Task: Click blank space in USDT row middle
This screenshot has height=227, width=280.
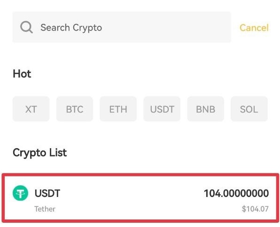Action: [132, 198]
